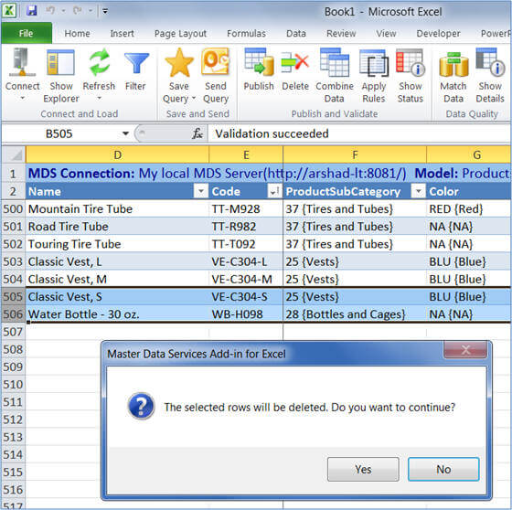Open the ProductSubCategory column filter dropdown

[x=418, y=191]
